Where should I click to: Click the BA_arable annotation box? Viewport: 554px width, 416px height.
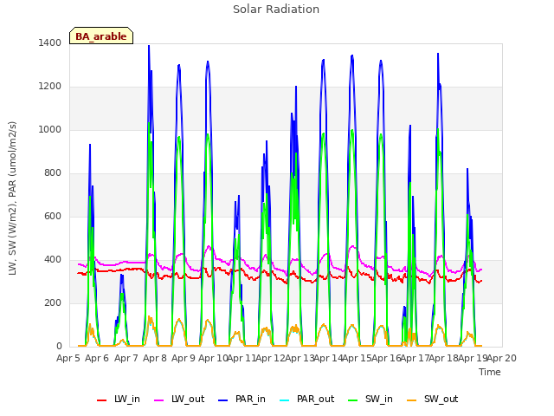coord(101,36)
